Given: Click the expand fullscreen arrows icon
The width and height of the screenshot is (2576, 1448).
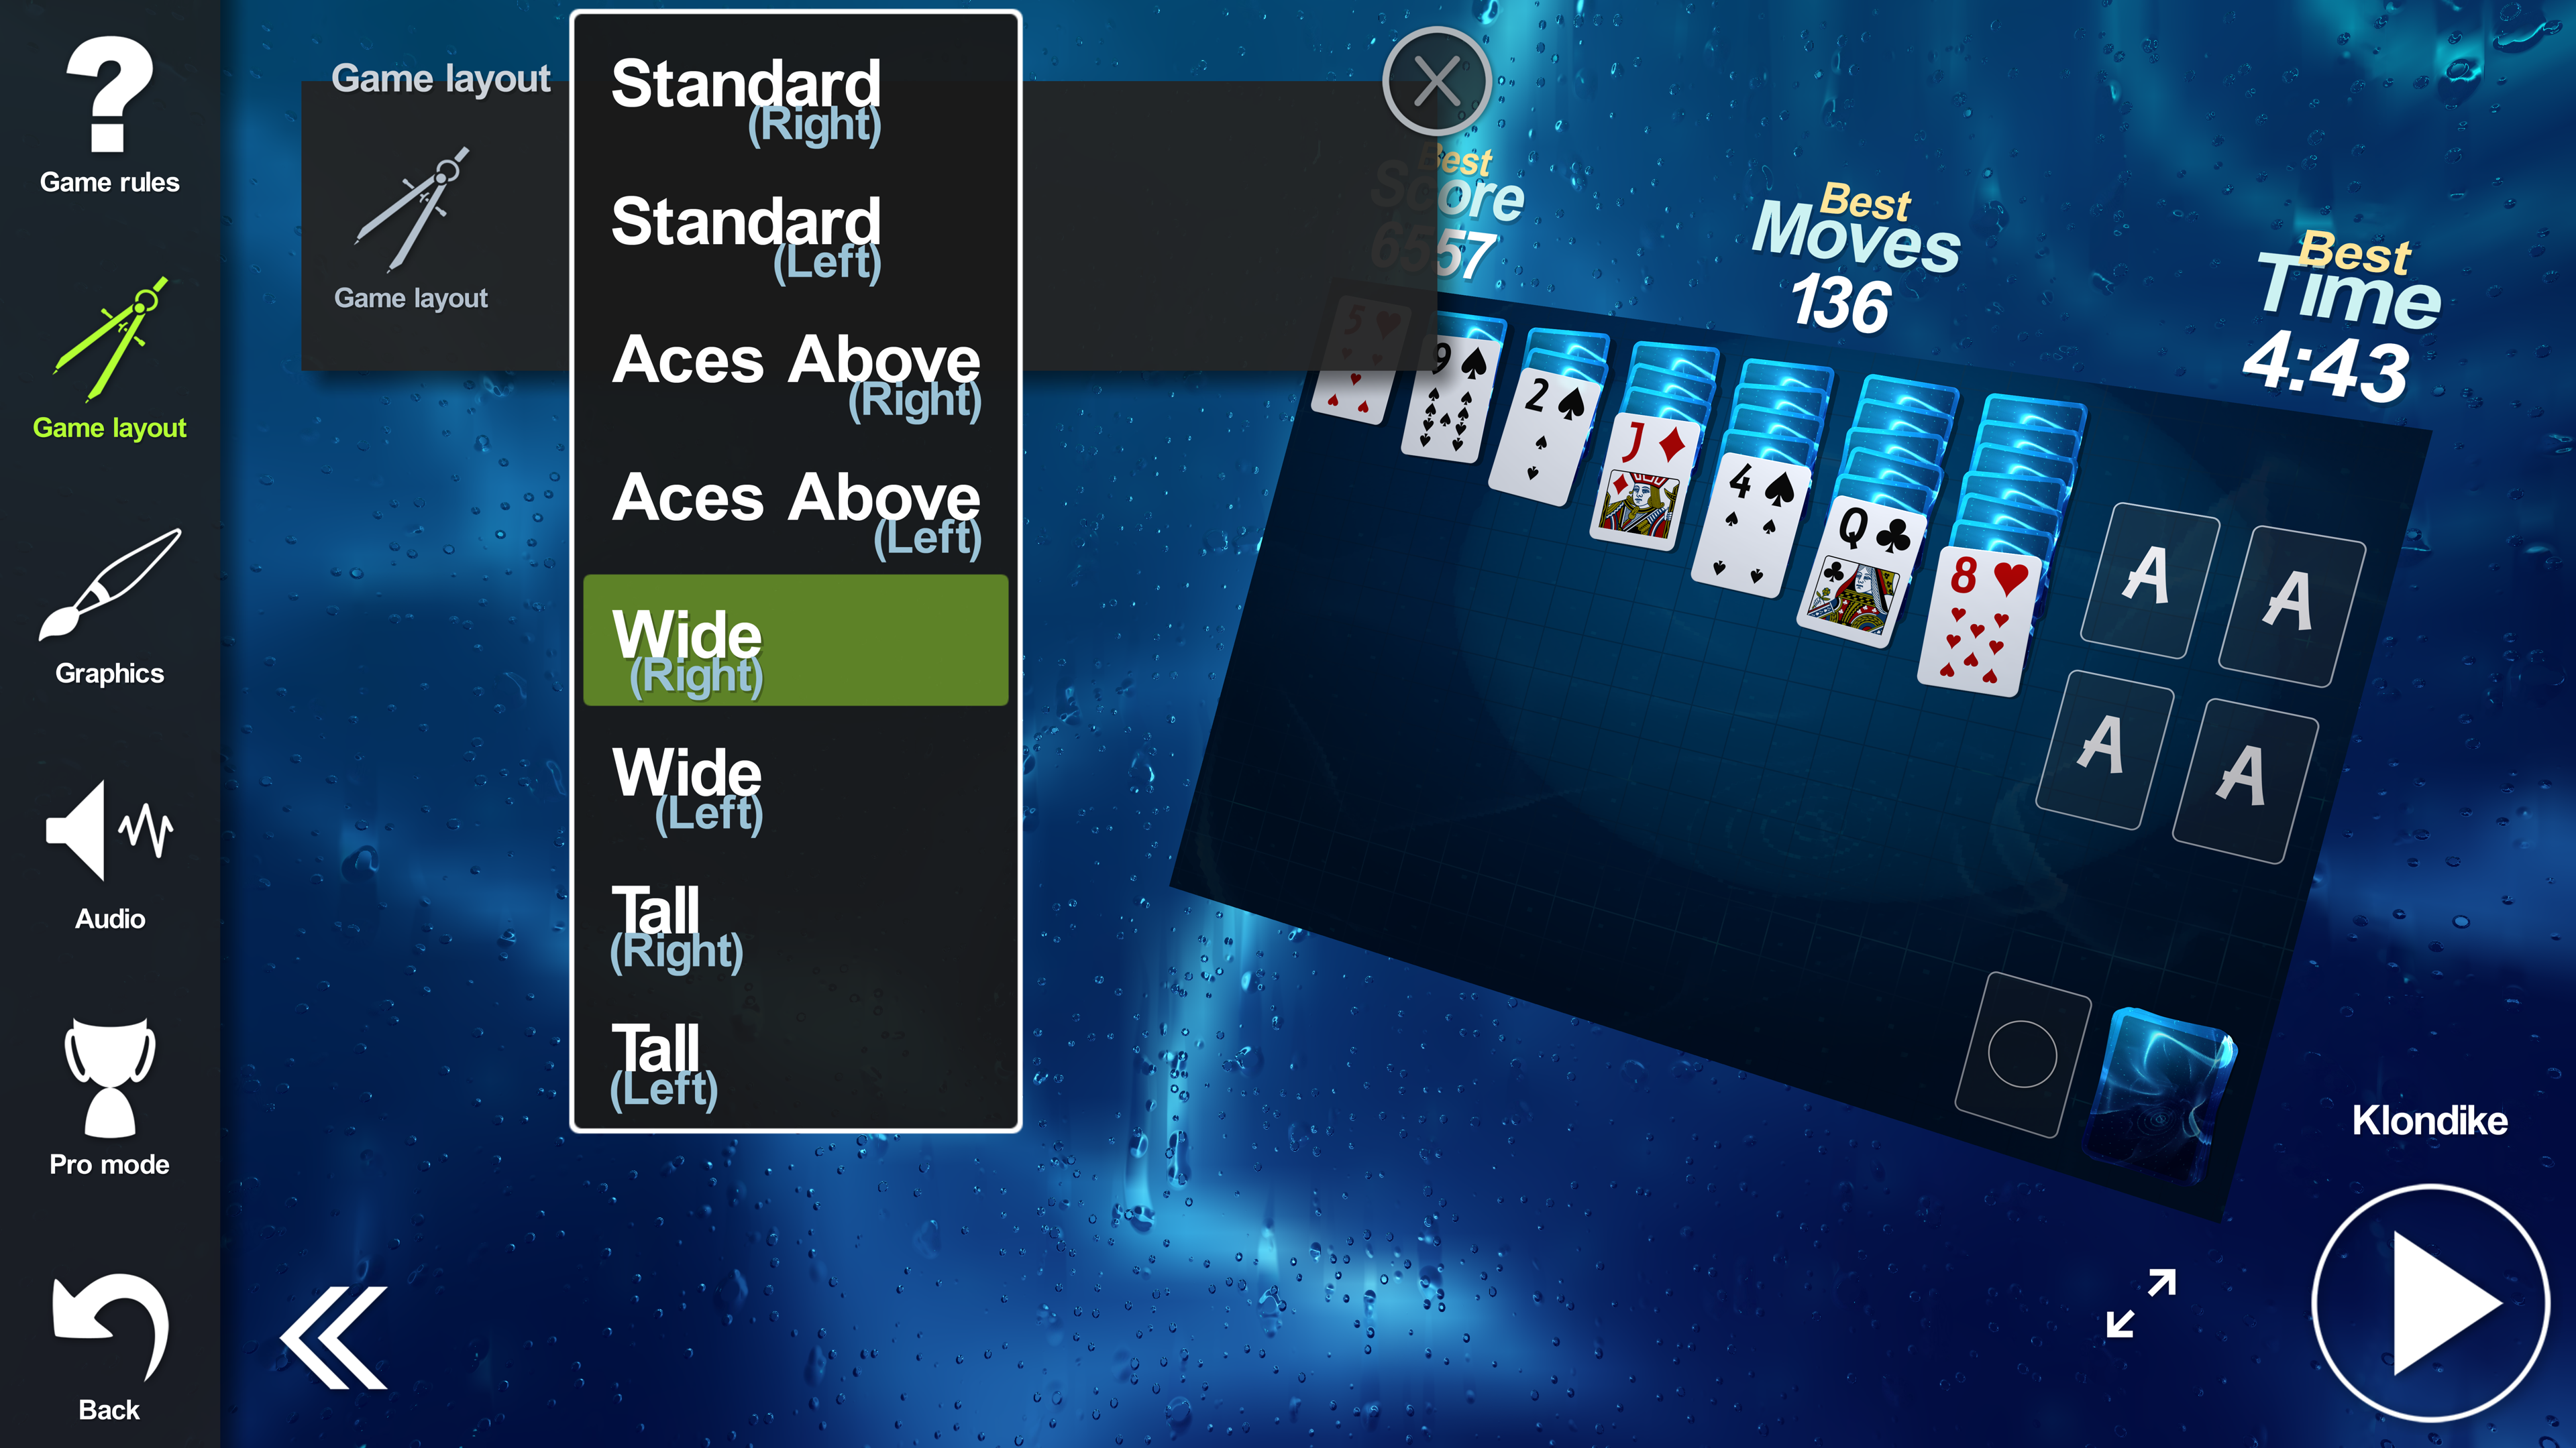Looking at the screenshot, I should click(2141, 1303).
